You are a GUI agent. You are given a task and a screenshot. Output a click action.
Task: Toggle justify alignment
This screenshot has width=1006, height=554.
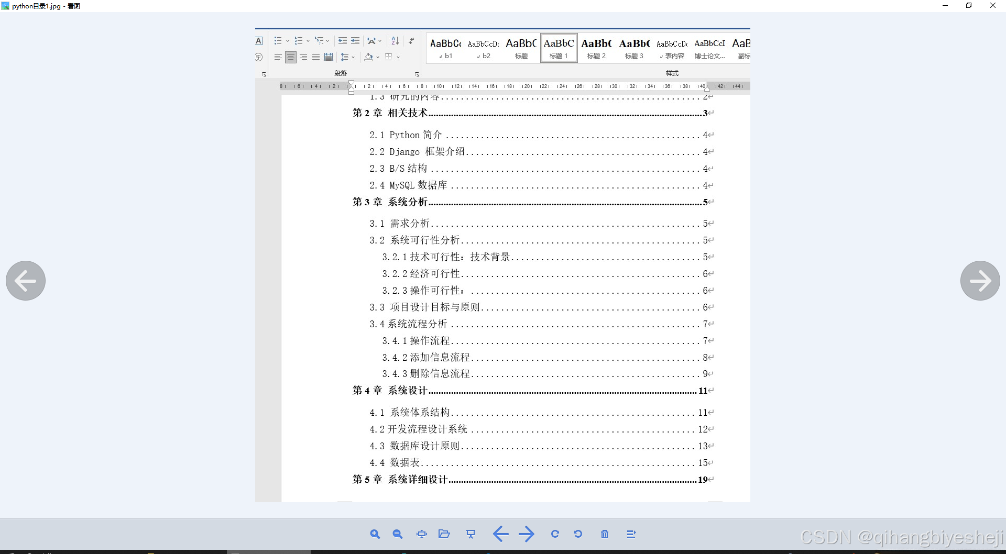(315, 57)
